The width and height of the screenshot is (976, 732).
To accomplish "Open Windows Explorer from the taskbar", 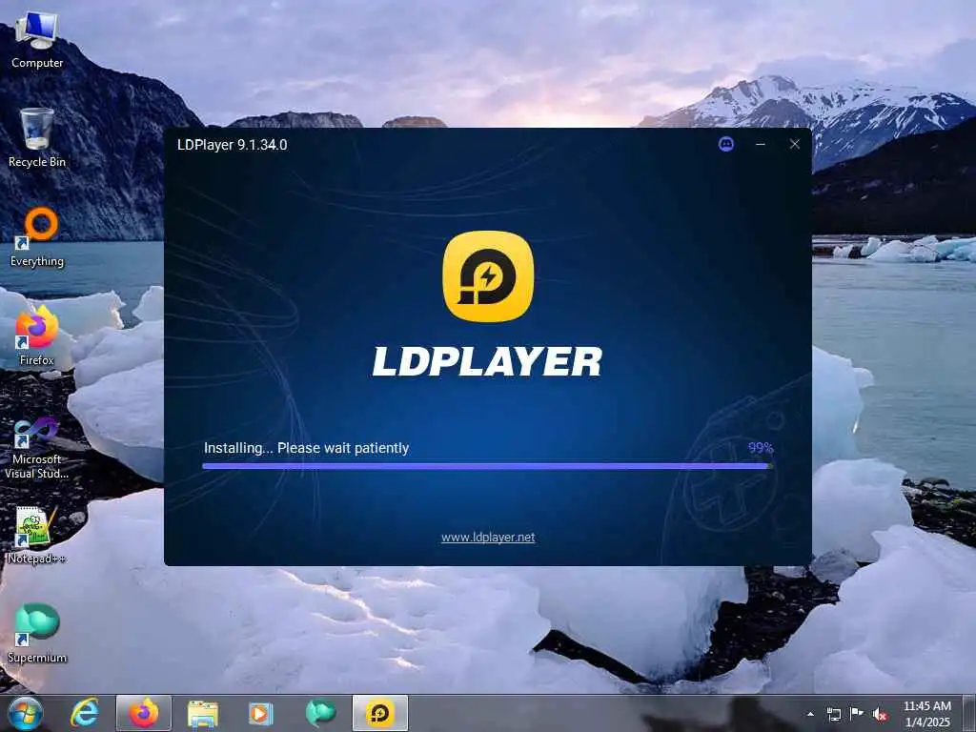I will point(203,713).
